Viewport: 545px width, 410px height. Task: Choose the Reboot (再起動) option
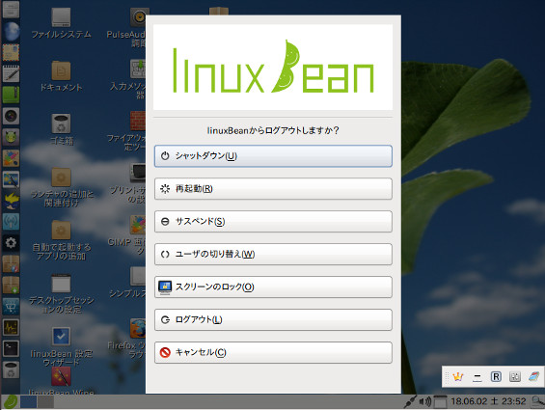pyautogui.click(x=273, y=189)
